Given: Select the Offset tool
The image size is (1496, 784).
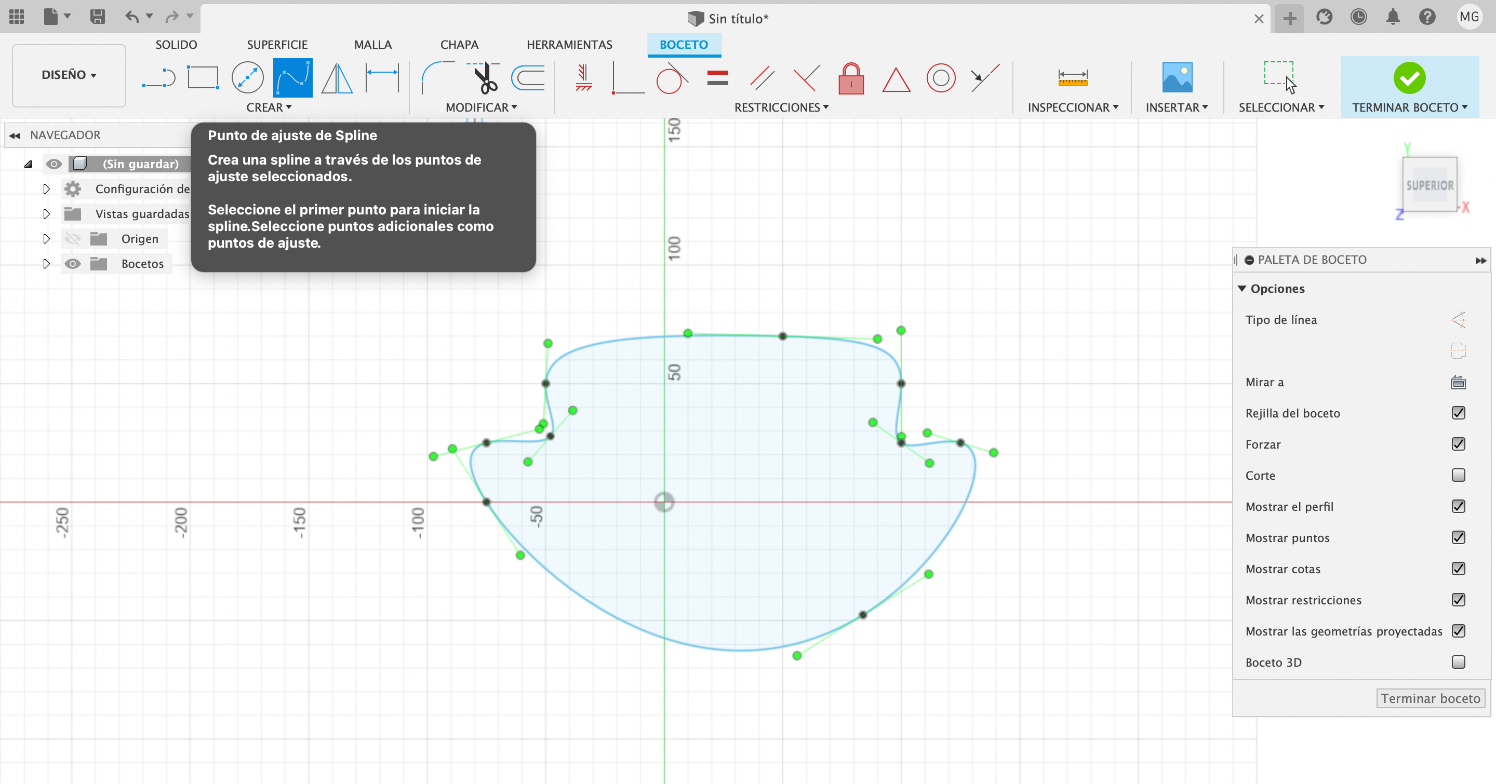Looking at the screenshot, I should (x=528, y=78).
